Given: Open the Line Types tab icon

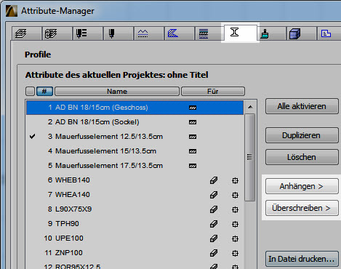Looking at the screenshot, I should coord(143,33).
